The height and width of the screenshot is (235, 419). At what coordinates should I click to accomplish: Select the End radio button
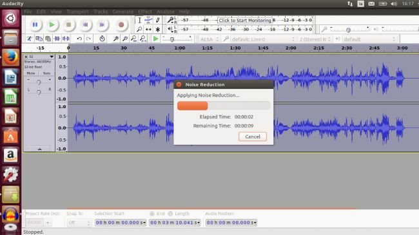coord(152,214)
